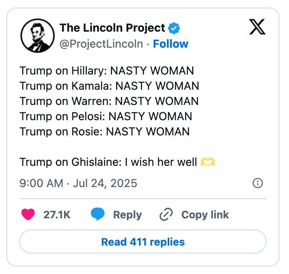Image resolution: width=289 pixels, height=274 pixels.
Task: Open The Lincoln Project display name
Action: click(x=112, y=28)
